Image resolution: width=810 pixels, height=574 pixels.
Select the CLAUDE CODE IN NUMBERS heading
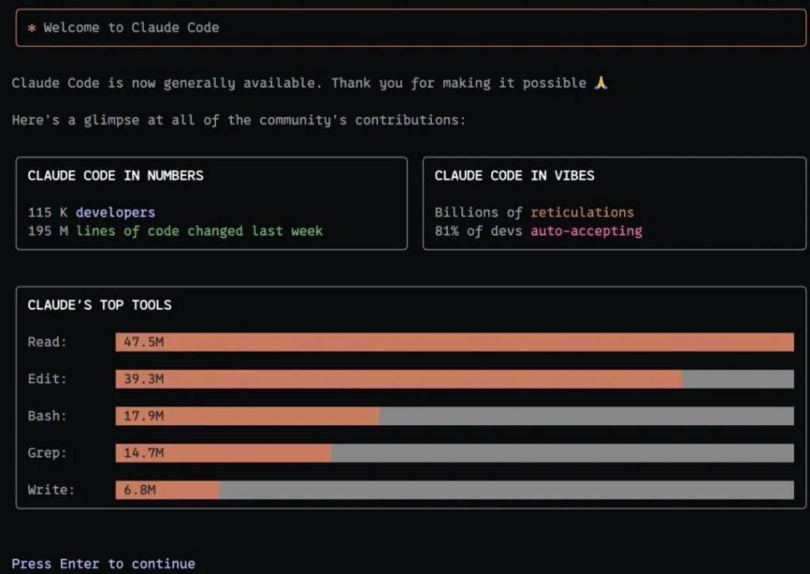click(x=115, y=176)
